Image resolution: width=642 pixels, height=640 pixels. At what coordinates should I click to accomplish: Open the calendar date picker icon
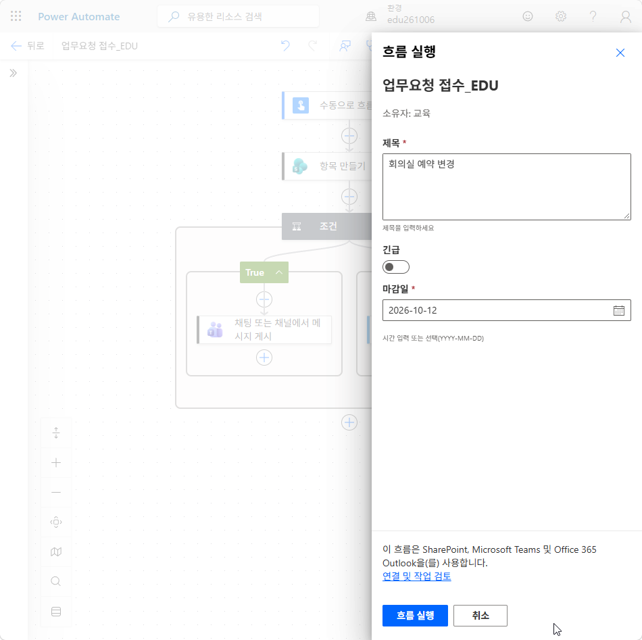tap(618, 310)
